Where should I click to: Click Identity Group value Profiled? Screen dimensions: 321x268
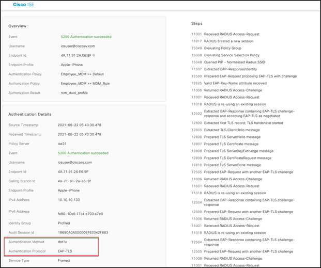[x=64, y=223]
